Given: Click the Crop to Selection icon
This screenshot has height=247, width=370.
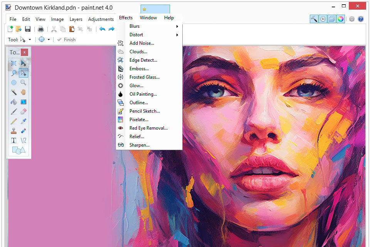Looking at the screenshot, I should [x=81, y=29].
